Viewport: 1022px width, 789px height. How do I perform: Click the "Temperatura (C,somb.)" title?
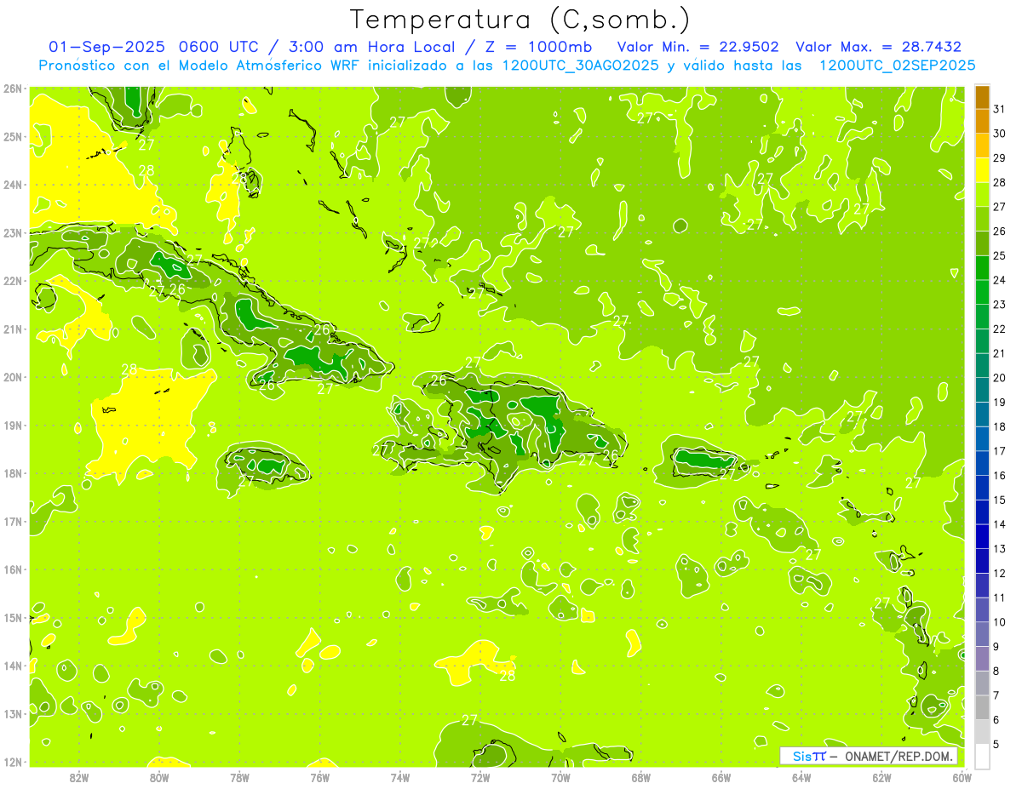tap(520, 19)
